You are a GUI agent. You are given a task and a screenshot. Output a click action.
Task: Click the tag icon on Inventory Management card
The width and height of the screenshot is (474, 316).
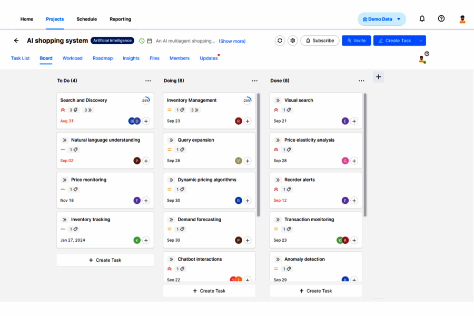coord(183,110)
